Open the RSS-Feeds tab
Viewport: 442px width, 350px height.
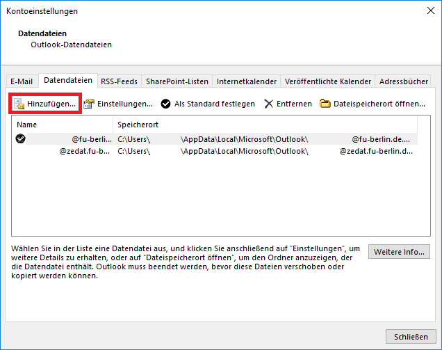tap(119, 81)
